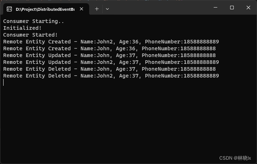Click the "Consumer Started!" output line
The width and height of the screenshot is (257, 164).
pos(30,35)
